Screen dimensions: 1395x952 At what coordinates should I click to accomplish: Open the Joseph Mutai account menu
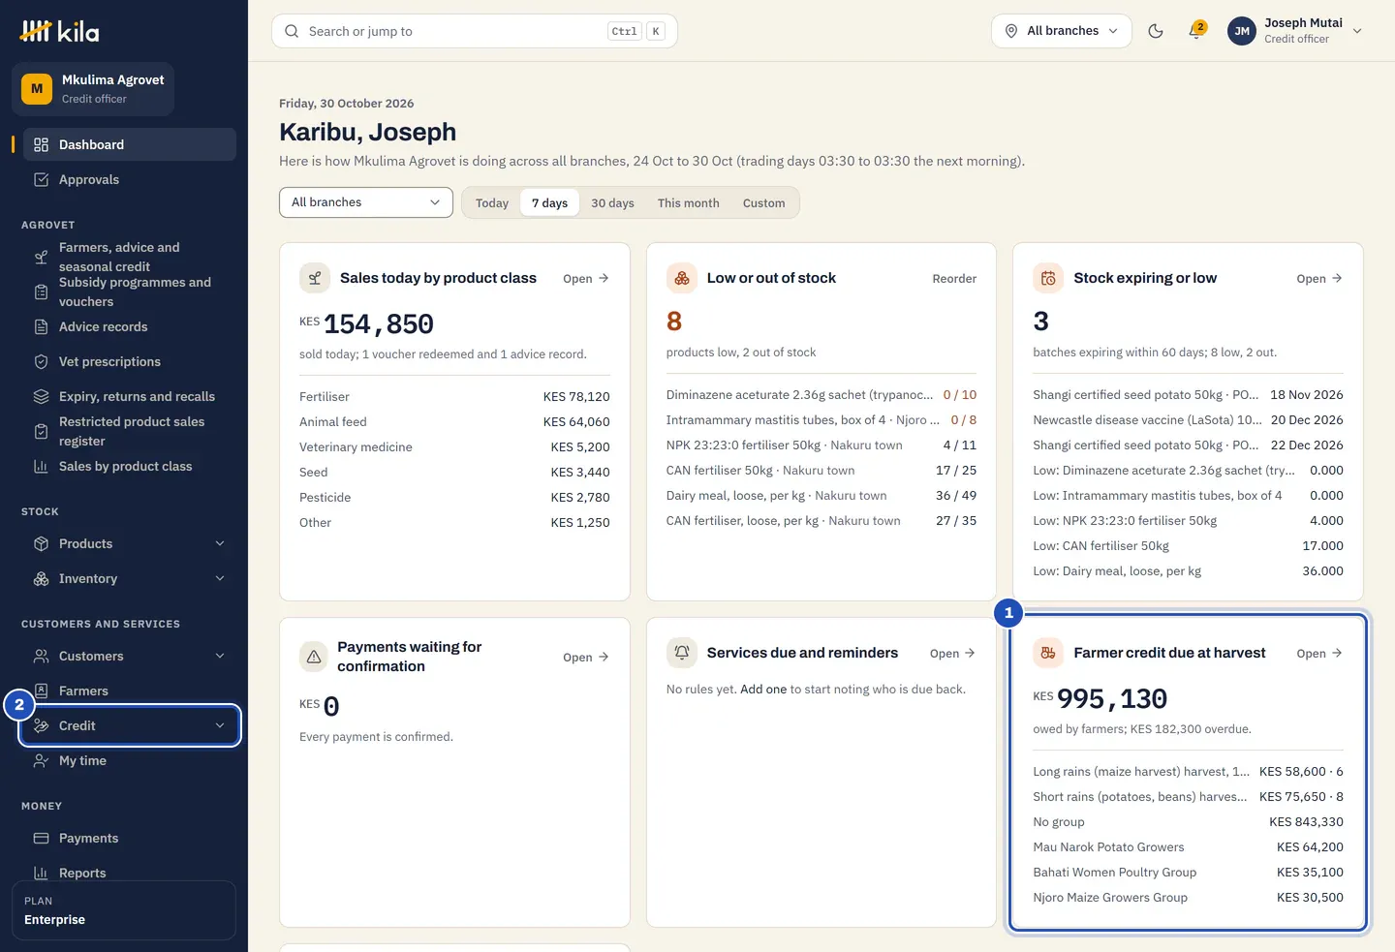point(1295,31)
